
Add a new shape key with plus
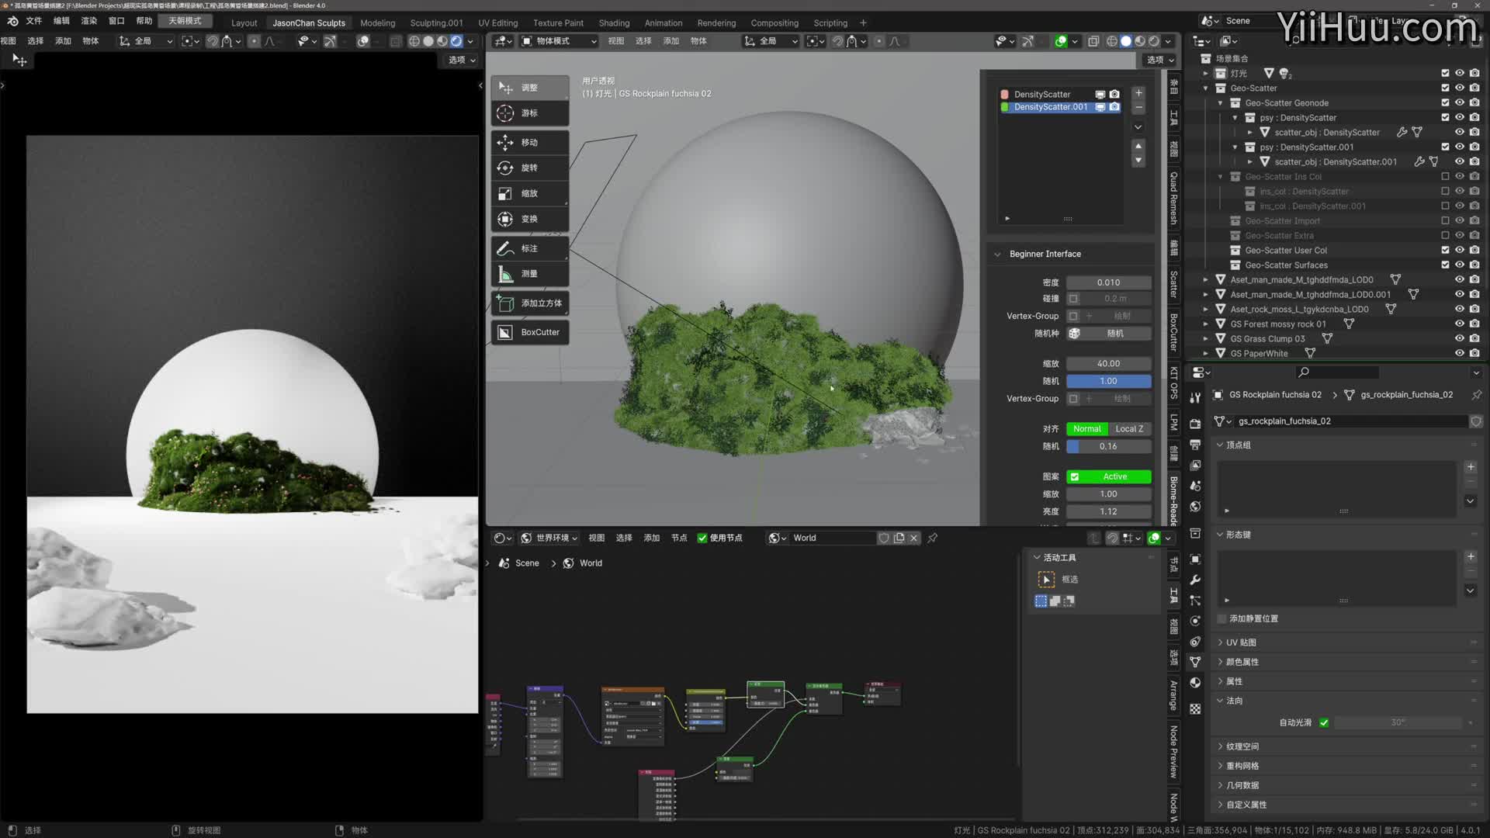tap(1470, 557)
